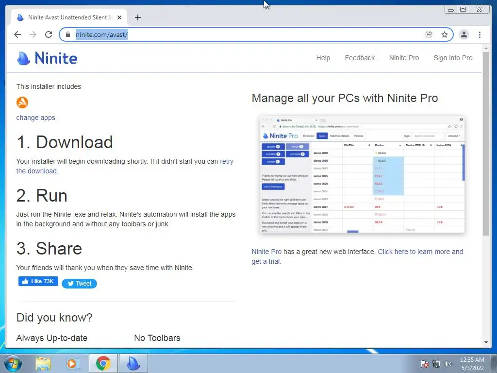Click the Tweet button

point(79,284)
